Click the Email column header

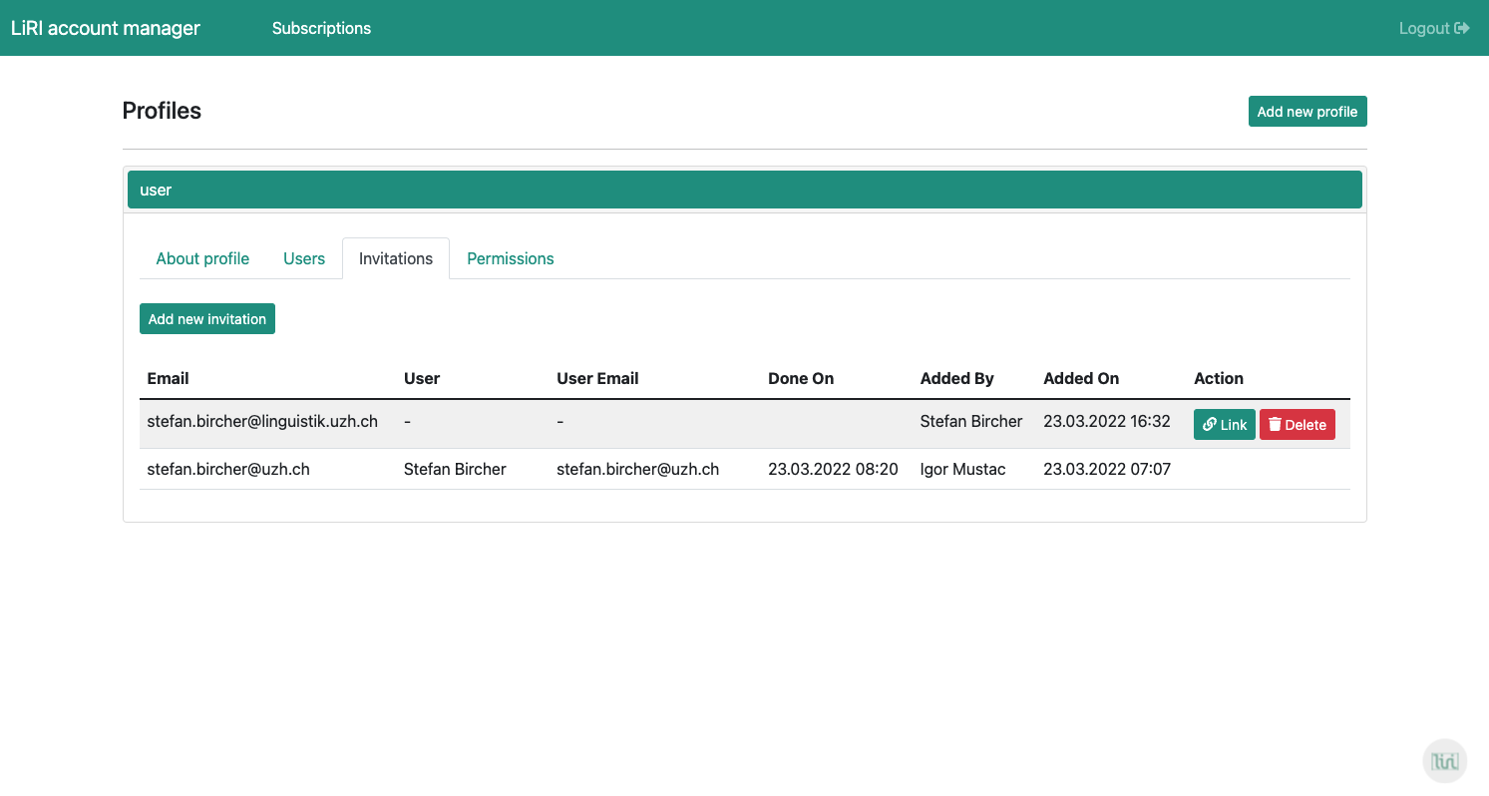[x=168, y=378]
